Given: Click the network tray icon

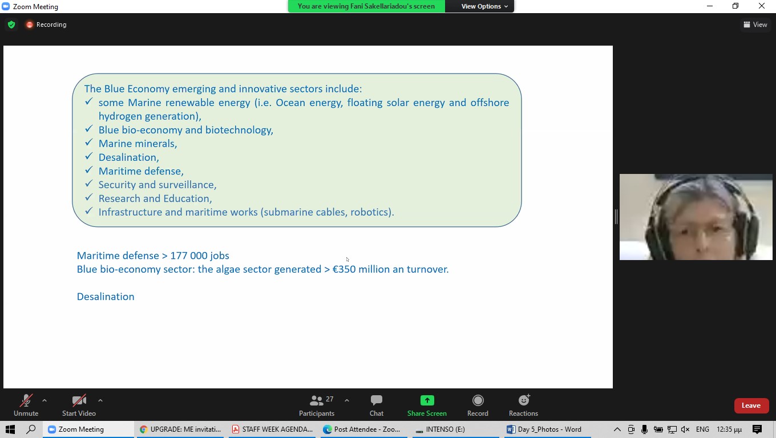Looking at the screenshot, I should [672, 429].
